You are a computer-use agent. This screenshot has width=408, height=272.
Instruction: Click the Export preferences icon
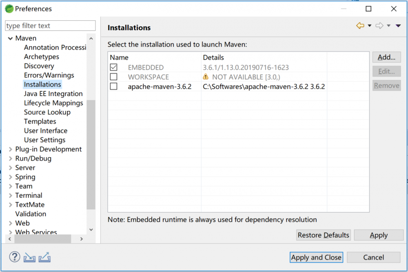[44, 257]
